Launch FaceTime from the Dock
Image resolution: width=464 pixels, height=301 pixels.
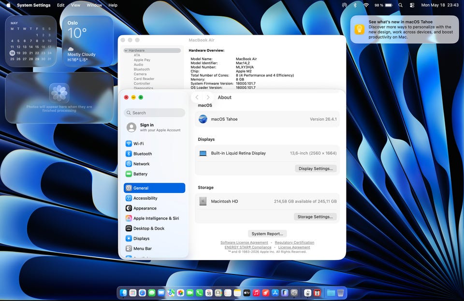pos(190,293)
